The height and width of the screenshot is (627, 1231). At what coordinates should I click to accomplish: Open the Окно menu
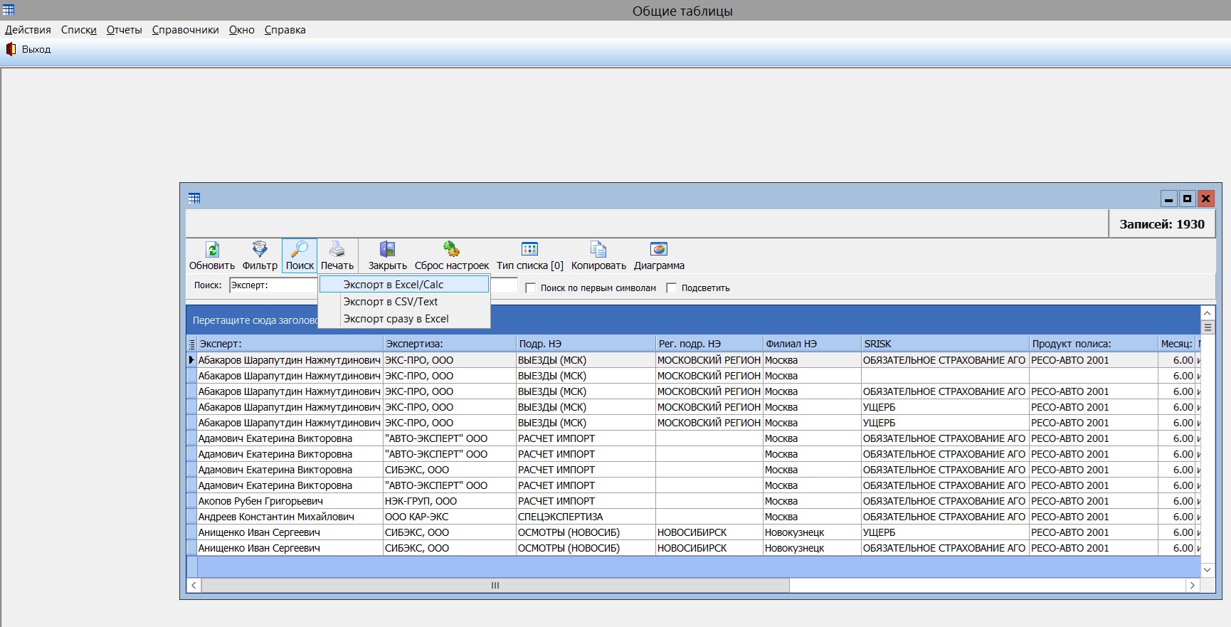(242, 30)
